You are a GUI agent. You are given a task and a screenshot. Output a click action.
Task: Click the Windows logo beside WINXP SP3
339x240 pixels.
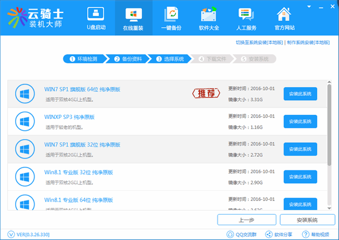point(25,121)
